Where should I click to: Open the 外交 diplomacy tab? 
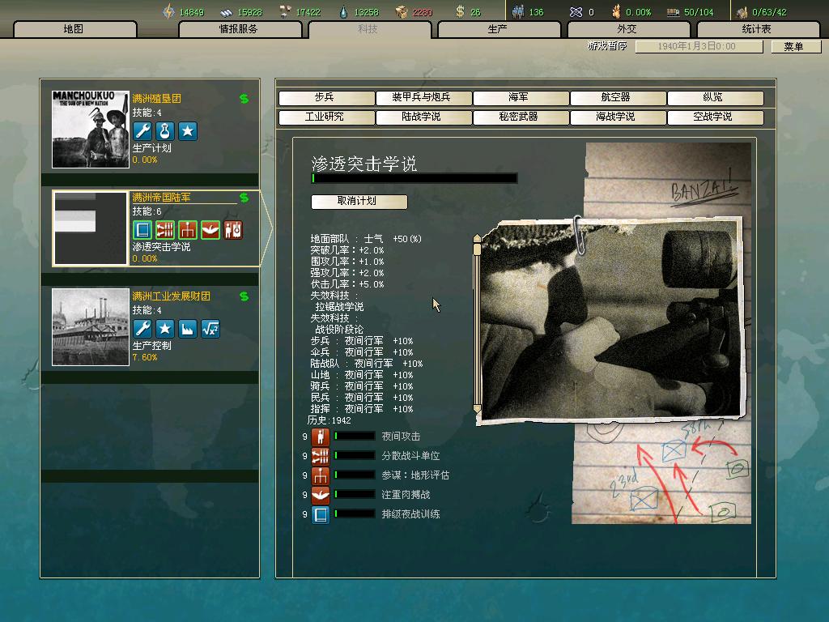click(628, 29)
